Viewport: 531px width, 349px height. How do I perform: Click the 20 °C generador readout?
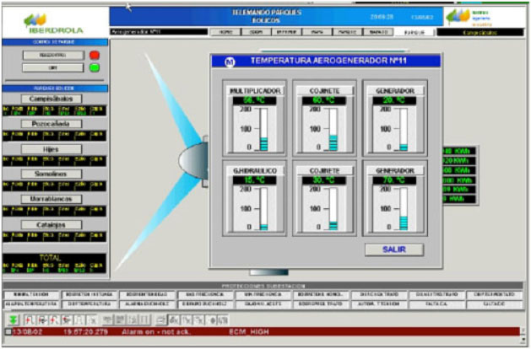click(x=394, y=100)
